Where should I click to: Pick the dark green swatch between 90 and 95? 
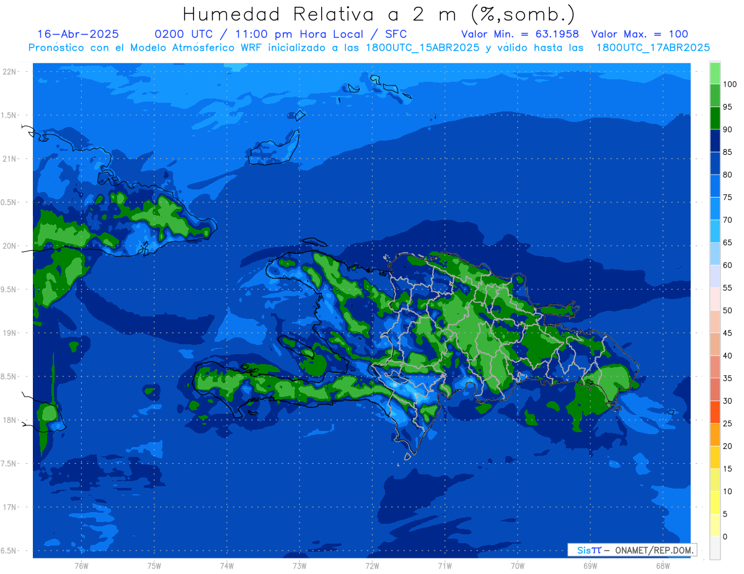click(x=715, y=118)
